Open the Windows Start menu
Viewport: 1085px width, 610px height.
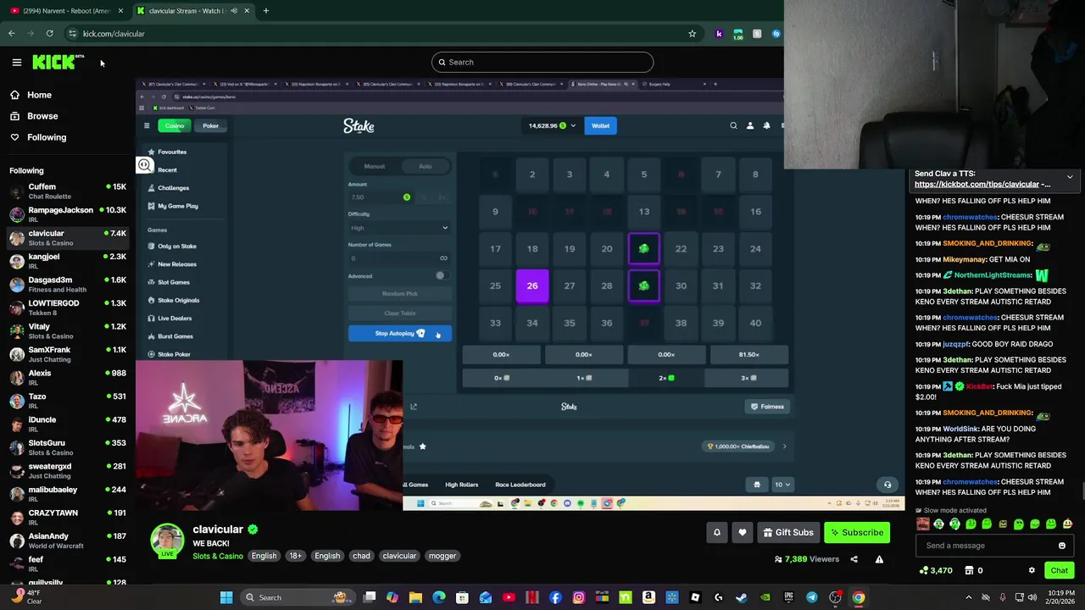pyautogui.click(x=226, y=597)
